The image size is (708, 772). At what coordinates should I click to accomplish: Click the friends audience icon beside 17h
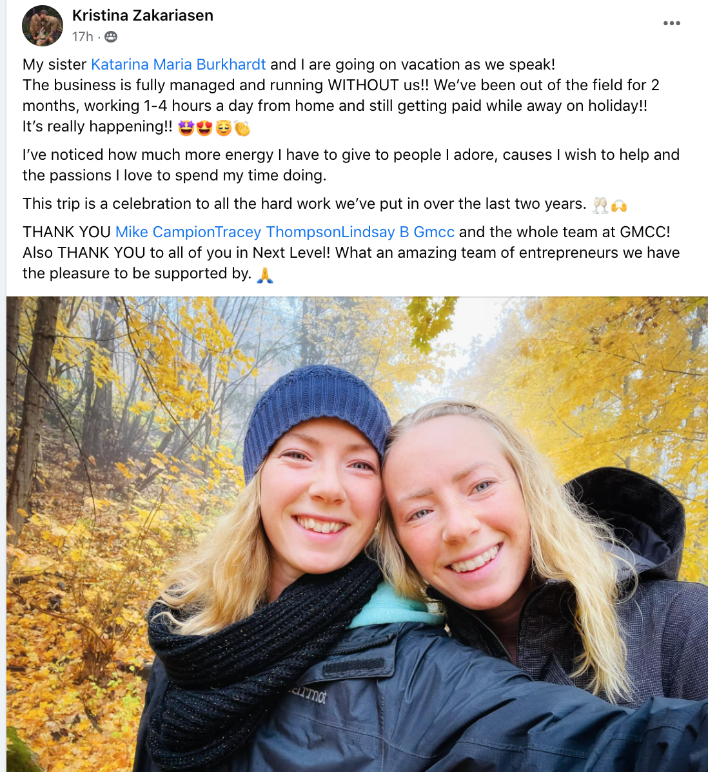pyautogui.click(x=111, y=37)
